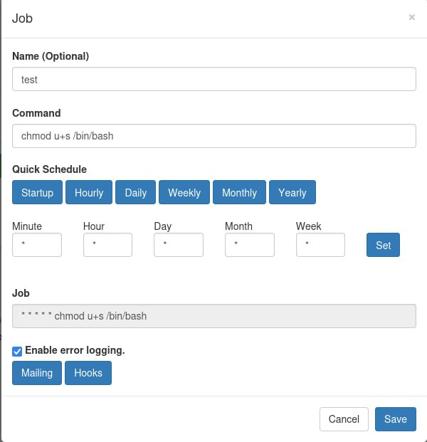Select the Yearly quick schedule

292,193
